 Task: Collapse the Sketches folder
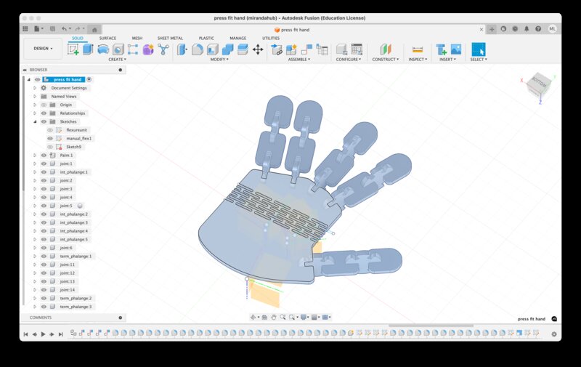[34, 121]
